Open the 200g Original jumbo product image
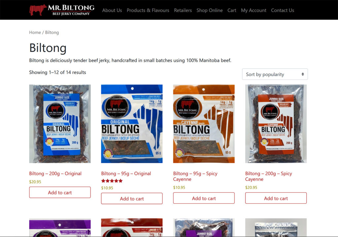The image size is (338, 237). tap(60, 124)
